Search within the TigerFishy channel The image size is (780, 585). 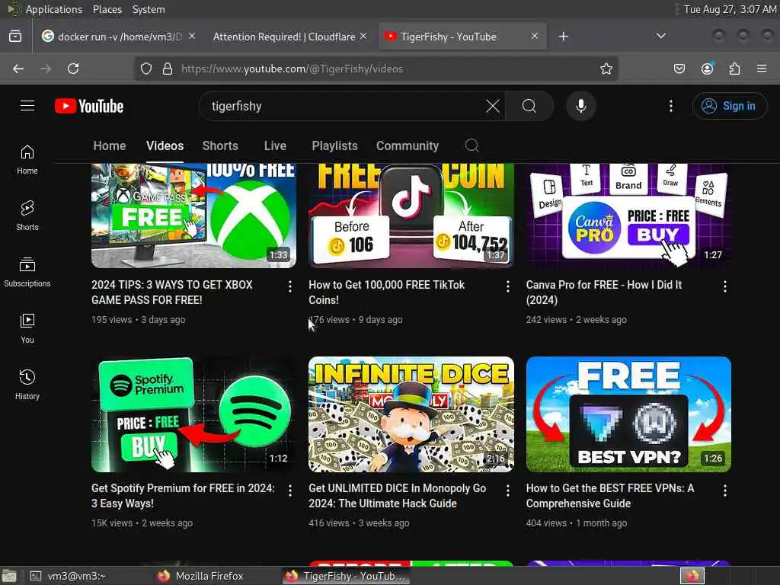tap(472, 145)
